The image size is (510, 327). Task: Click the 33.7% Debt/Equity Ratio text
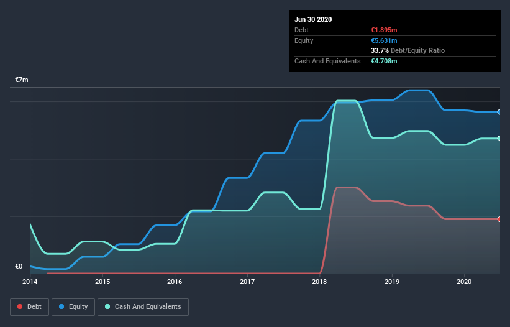pyautogui.click(x=408, y=50)
